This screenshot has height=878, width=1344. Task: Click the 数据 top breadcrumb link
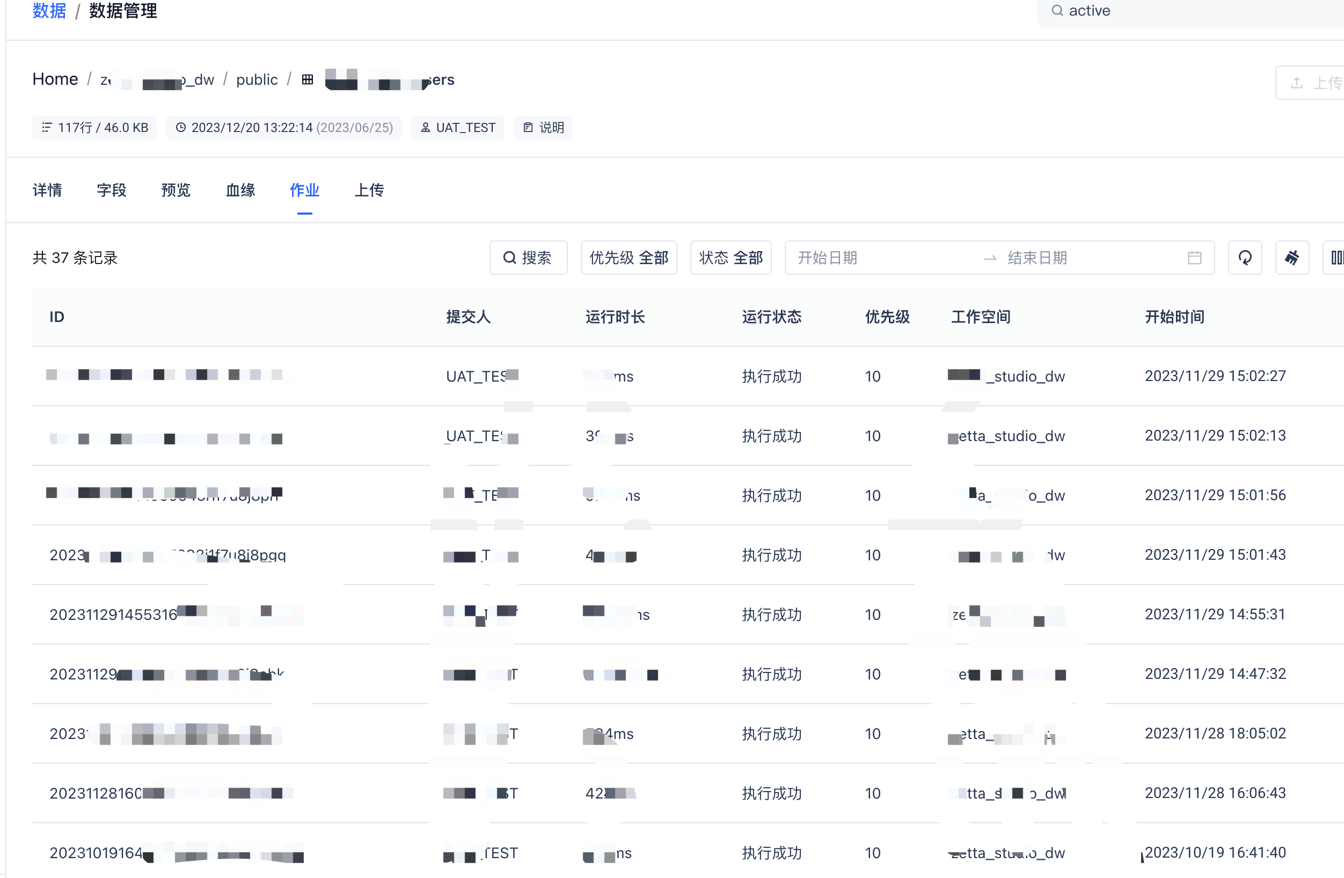tap(49, 11)
